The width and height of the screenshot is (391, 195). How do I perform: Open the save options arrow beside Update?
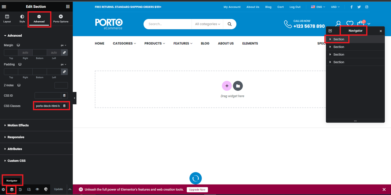click(x=70, y=189)
